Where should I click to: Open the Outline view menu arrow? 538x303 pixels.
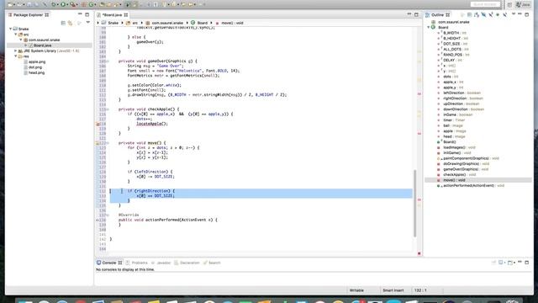pos(514,14)
